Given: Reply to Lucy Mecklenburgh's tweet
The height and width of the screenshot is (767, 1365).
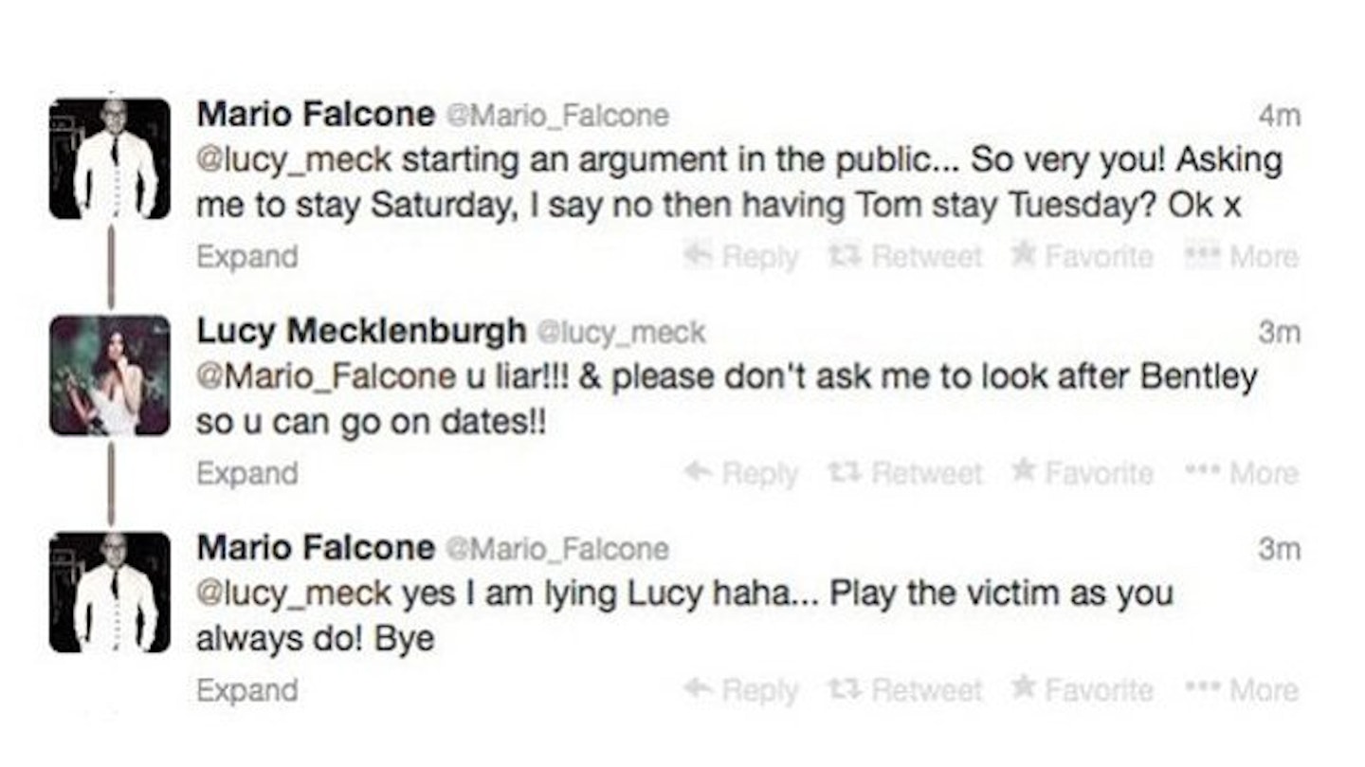Looking at the screenshot, I should tap(742, 473).
